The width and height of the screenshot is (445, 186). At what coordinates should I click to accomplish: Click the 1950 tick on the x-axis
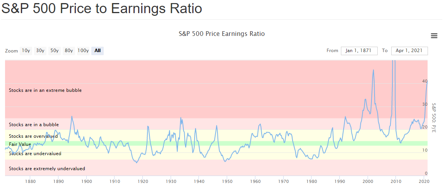pos(227,181)
